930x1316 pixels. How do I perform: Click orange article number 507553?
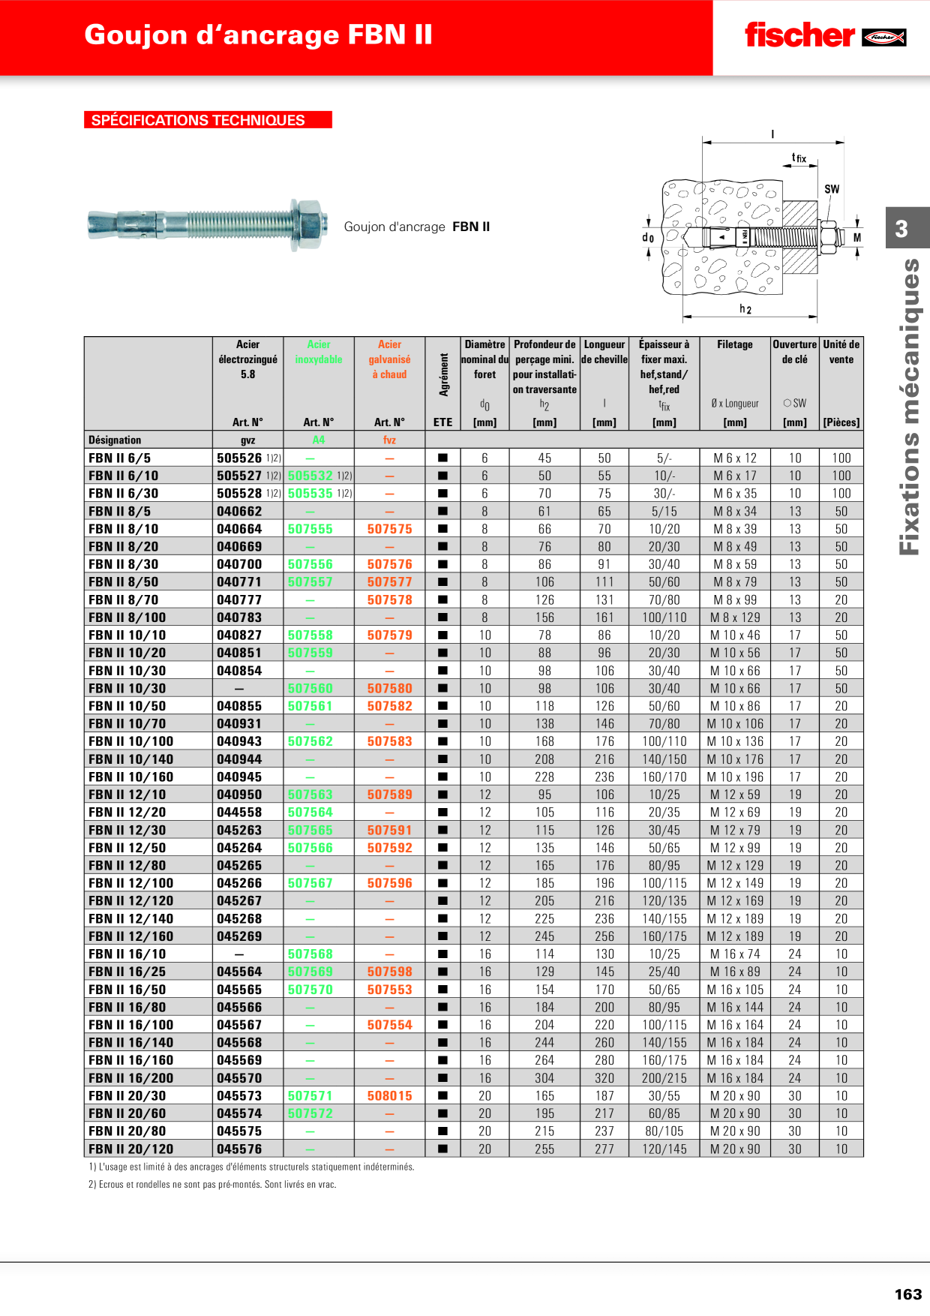pyautogui.click(x=390, y=990)
